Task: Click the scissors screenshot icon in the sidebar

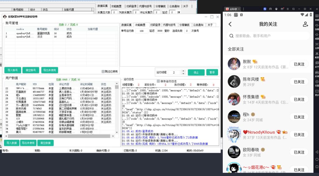Action: (317, 53)
